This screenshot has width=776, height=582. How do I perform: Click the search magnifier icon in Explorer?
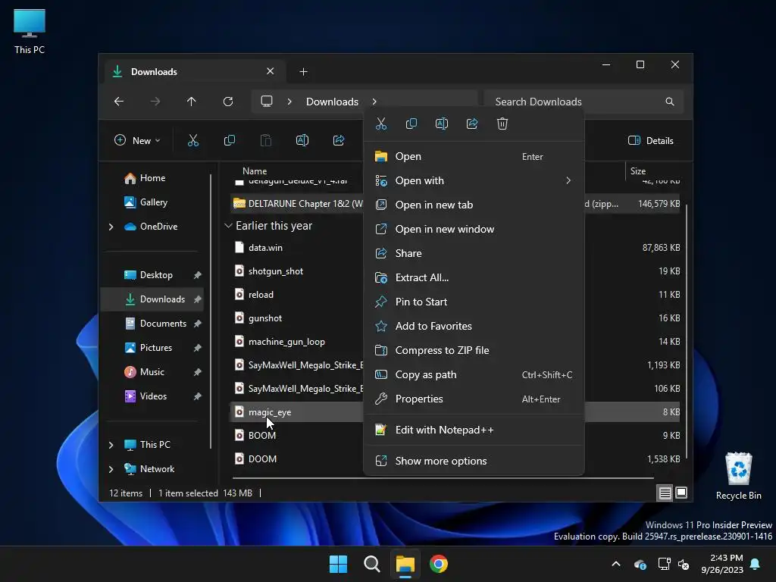[x=670, y=102]
